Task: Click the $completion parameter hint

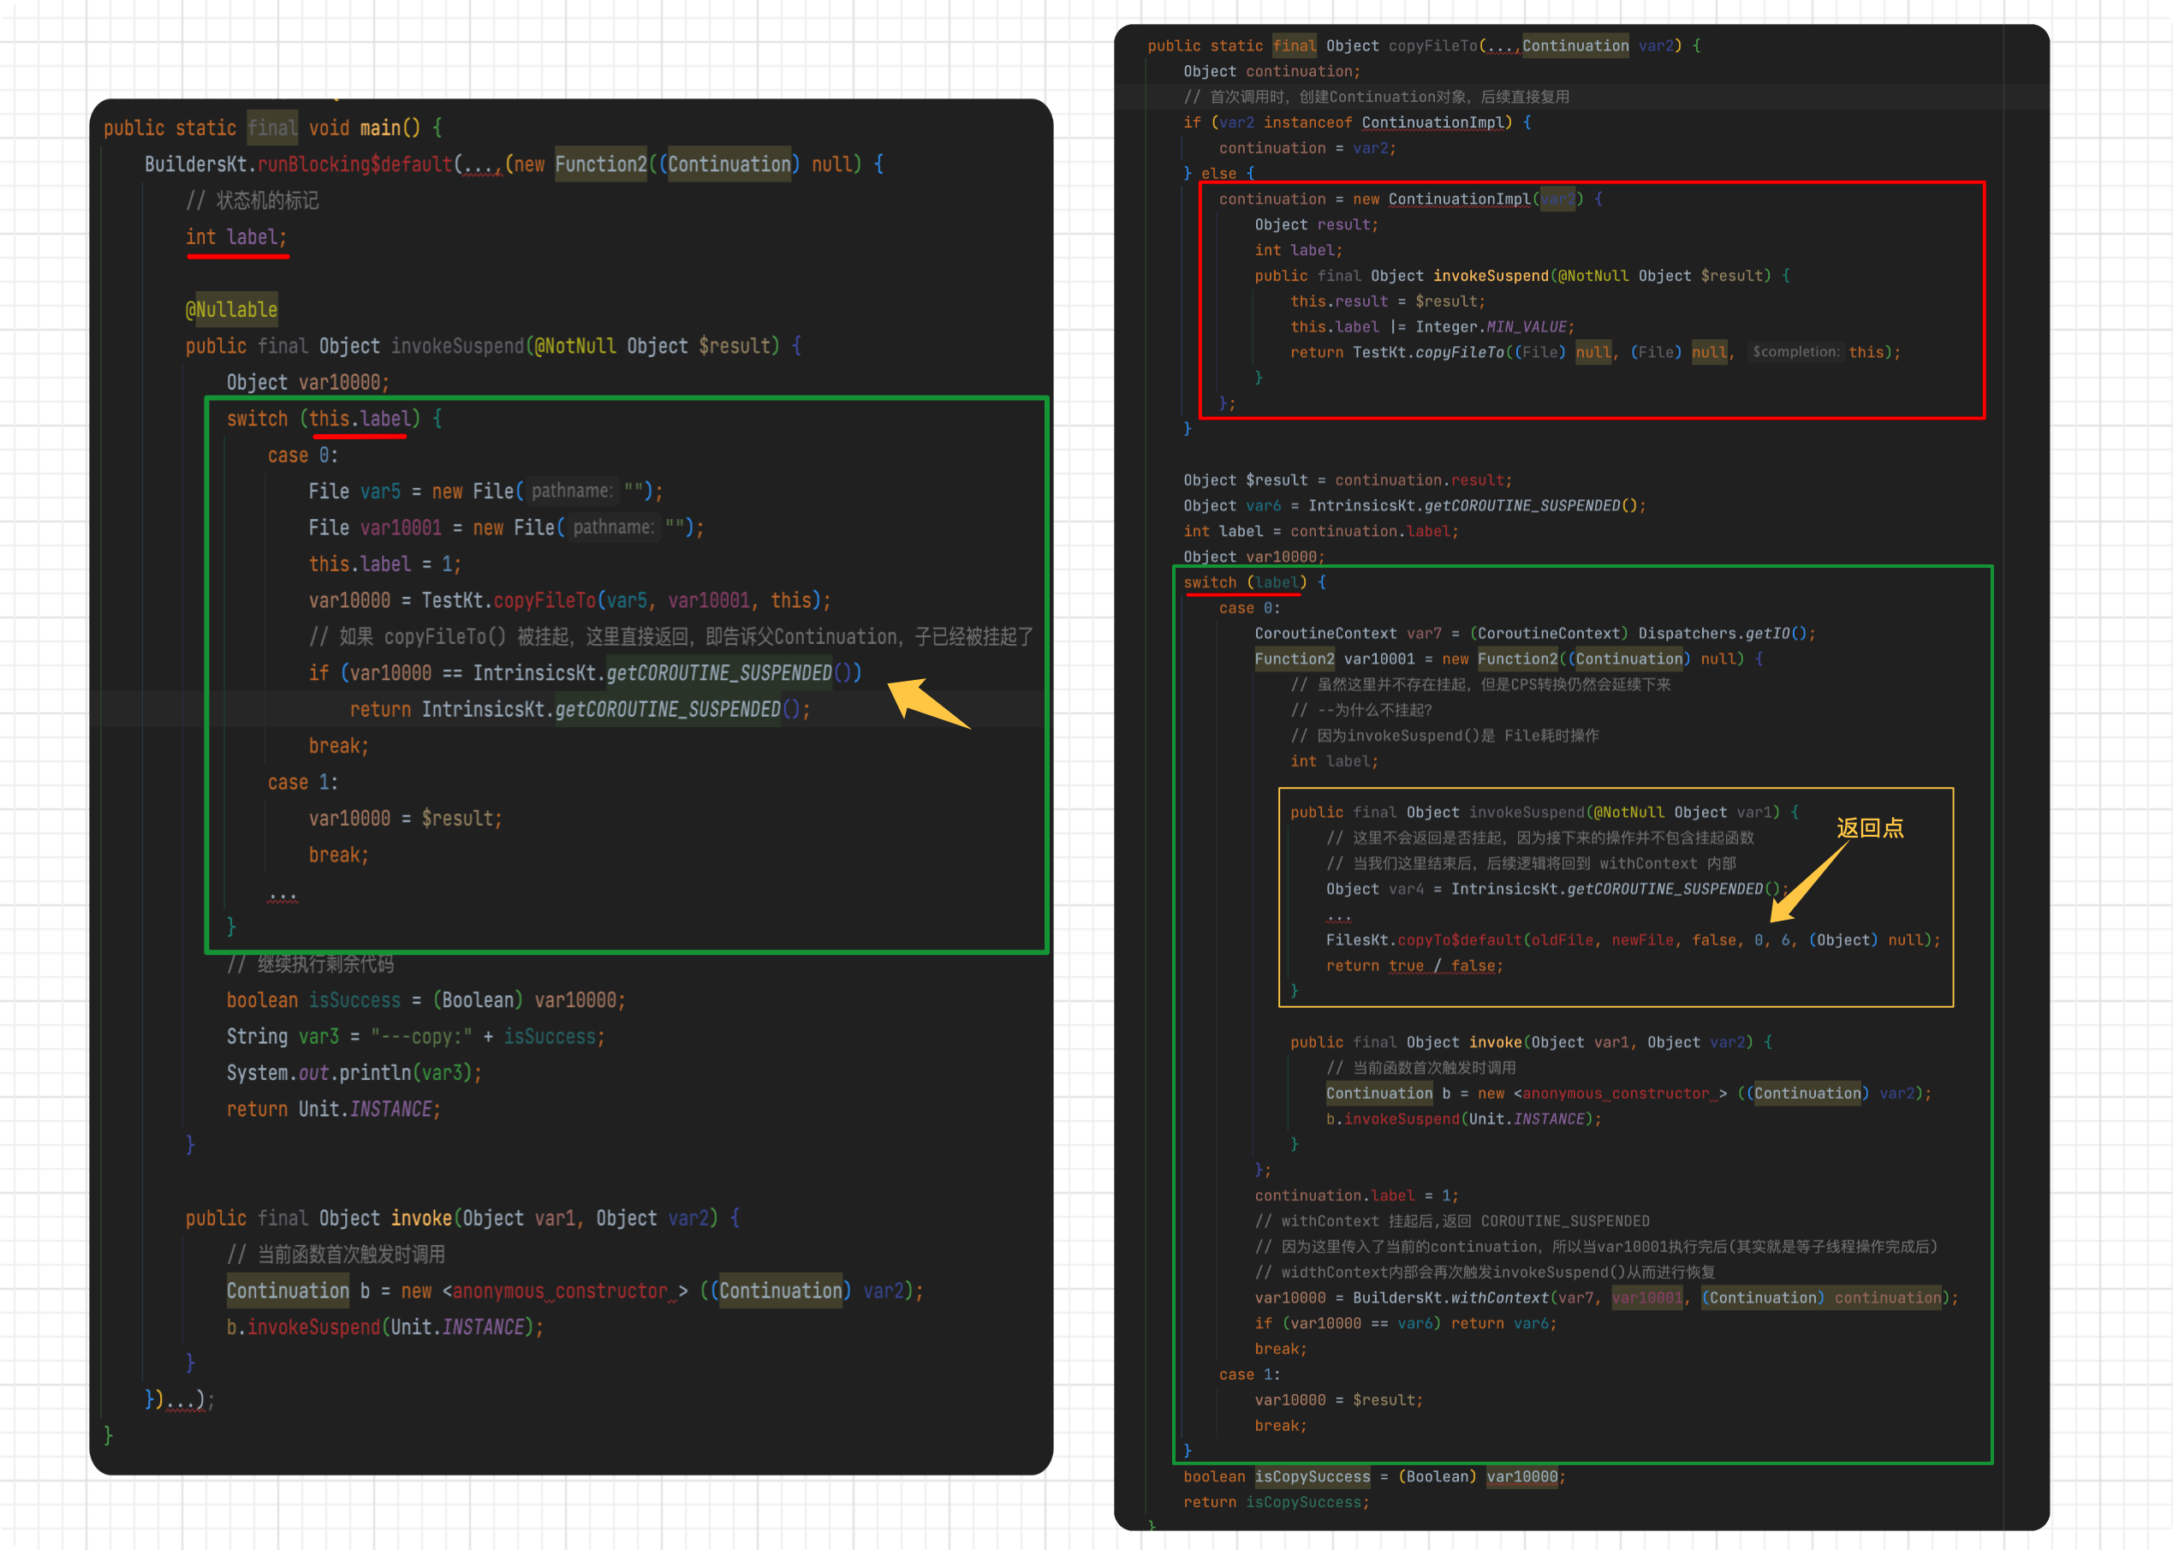Action: (x=1795, y=352)
